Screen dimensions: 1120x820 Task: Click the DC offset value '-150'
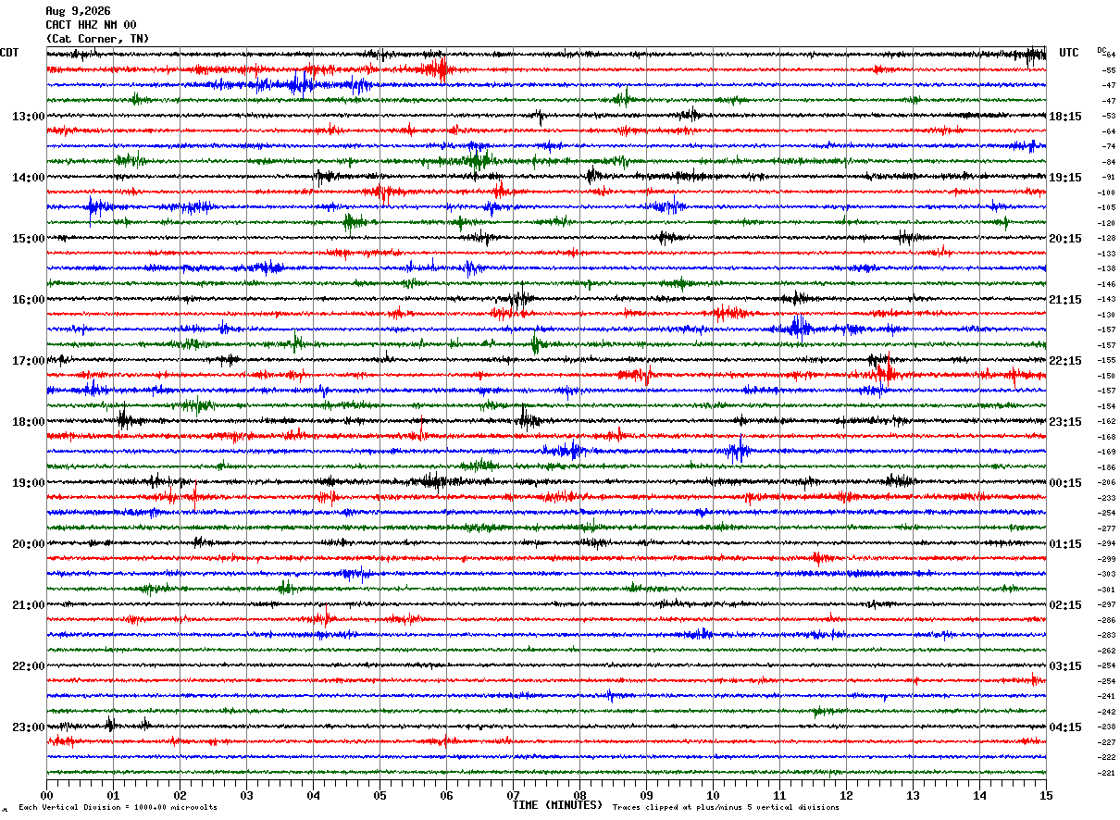click(x=1107, y=376)
